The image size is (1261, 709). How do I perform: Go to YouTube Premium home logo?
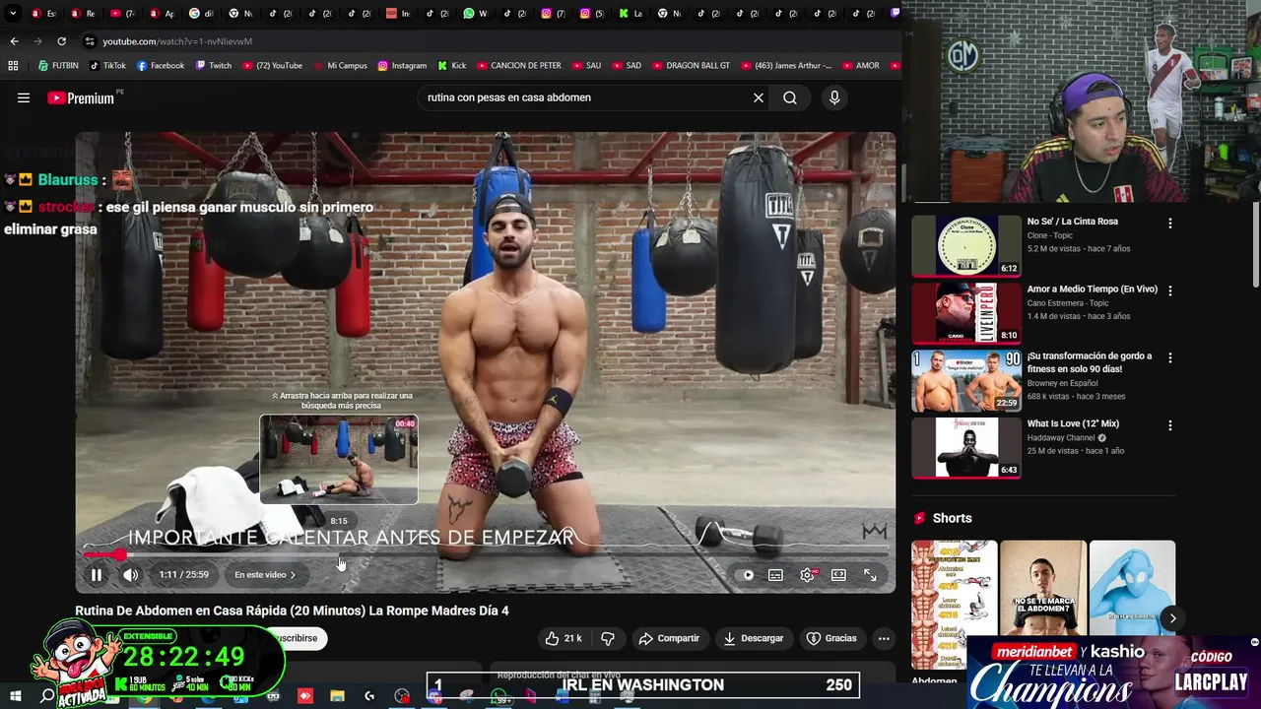click(81, 97)
